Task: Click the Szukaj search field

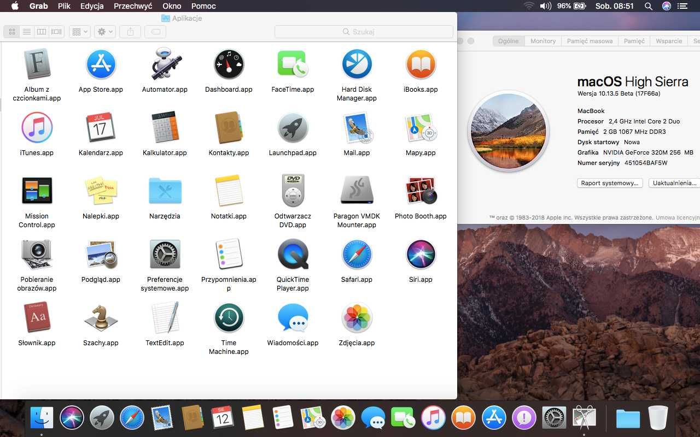Action: (x=364, y=32)
